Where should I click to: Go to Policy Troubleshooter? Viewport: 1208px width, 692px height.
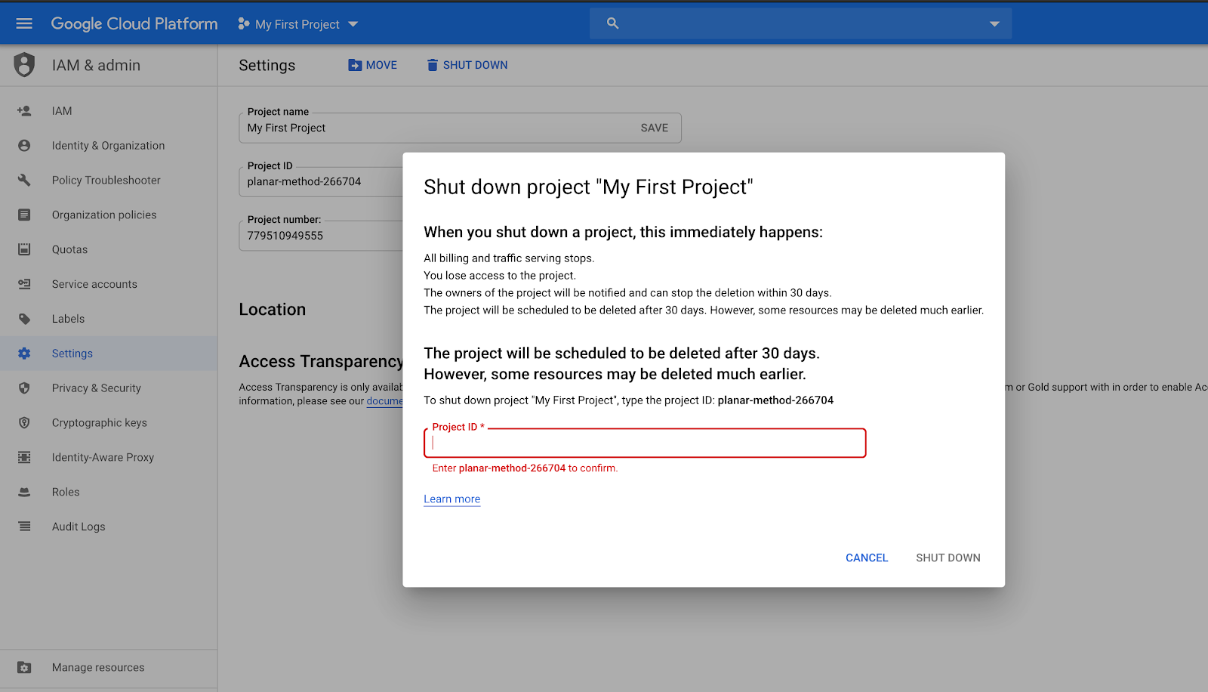click(109, 181)
